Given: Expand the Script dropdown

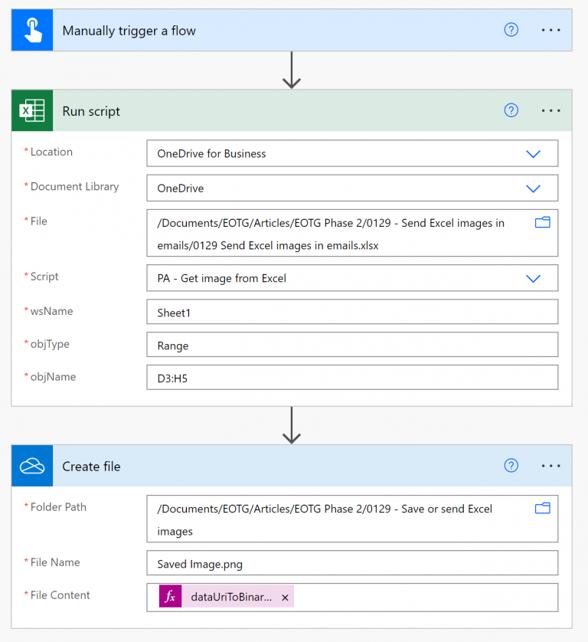Looking at the screenshot, I should pos(534,278).
